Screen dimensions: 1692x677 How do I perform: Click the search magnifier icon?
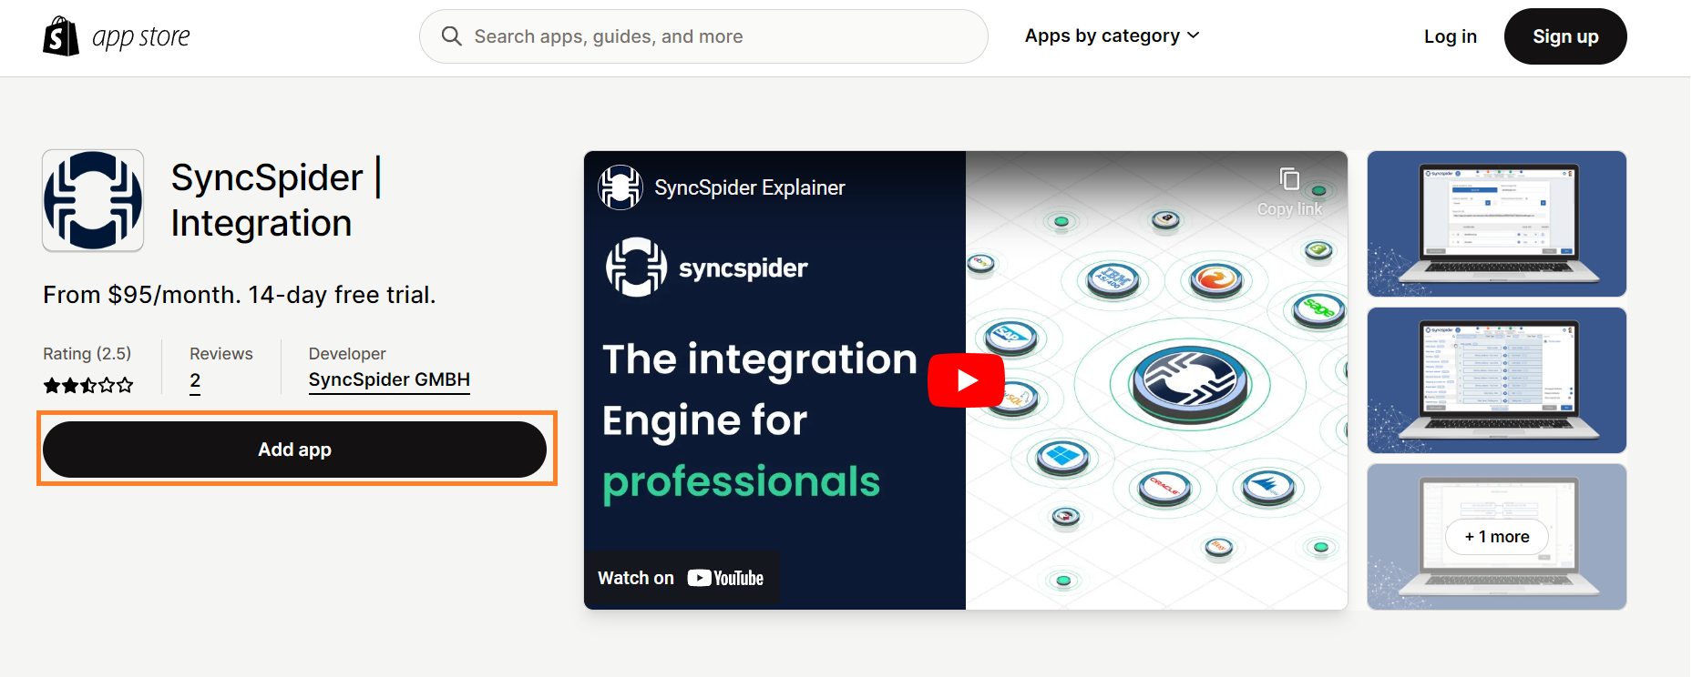[x=451, y=36]
